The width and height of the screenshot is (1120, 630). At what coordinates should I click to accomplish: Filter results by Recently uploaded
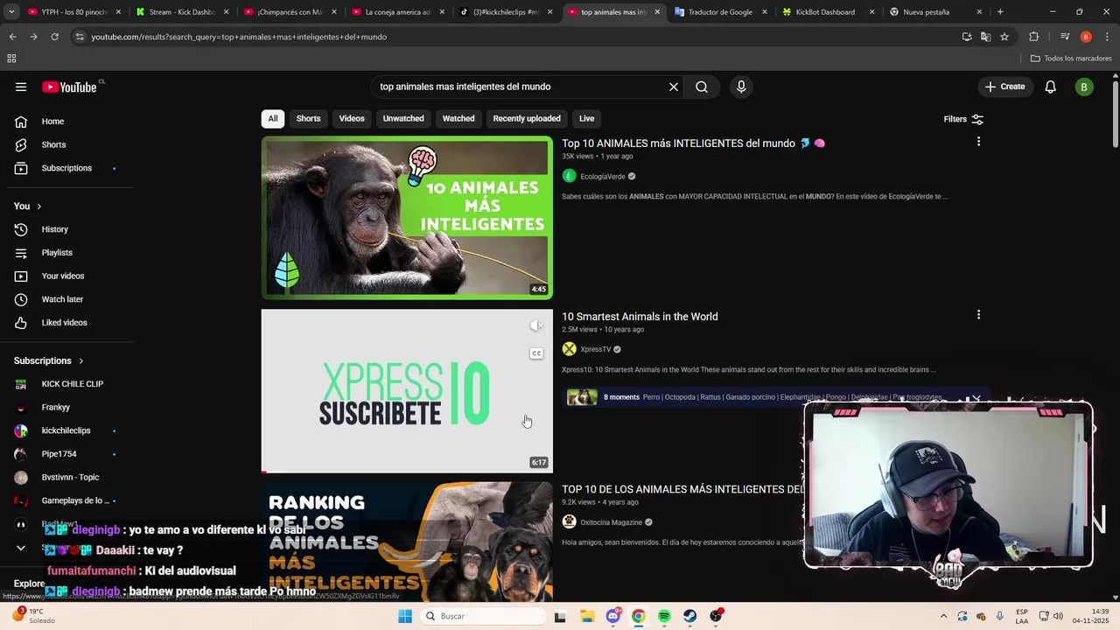coord(527,119)
